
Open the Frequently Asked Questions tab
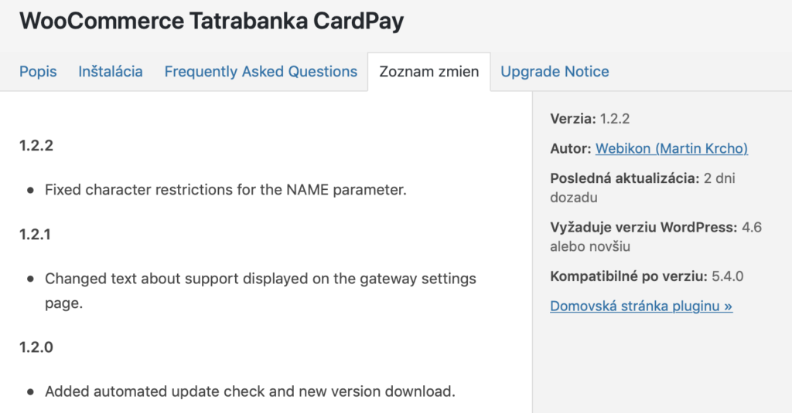point(261,72)
